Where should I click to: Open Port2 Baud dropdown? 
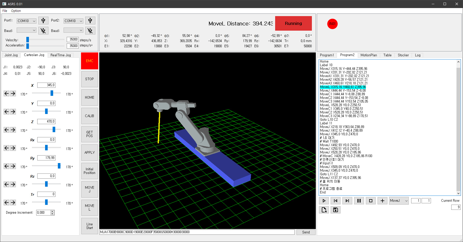tap(73, 30)
